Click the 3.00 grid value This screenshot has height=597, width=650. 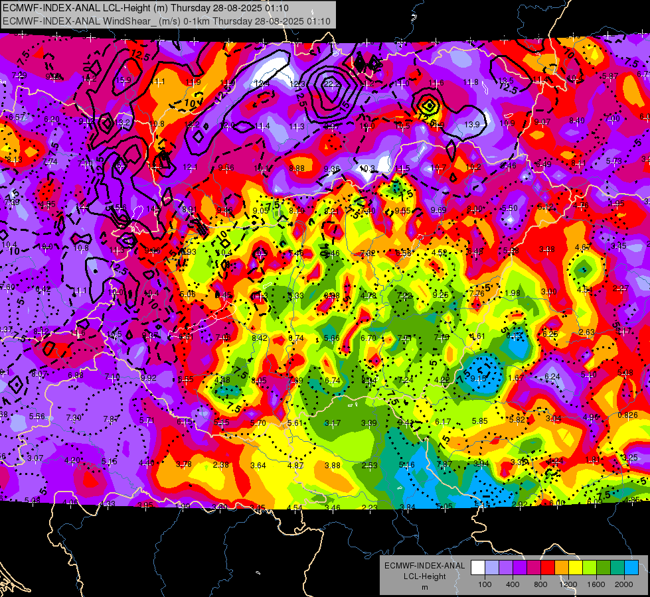tap(549, 292)
